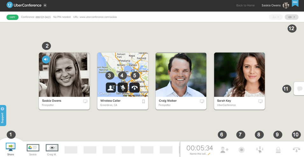The height and width of the screenshot is (157, 304).
Task: Click the Share screen monitor icon
Action: tap(11, 147)
